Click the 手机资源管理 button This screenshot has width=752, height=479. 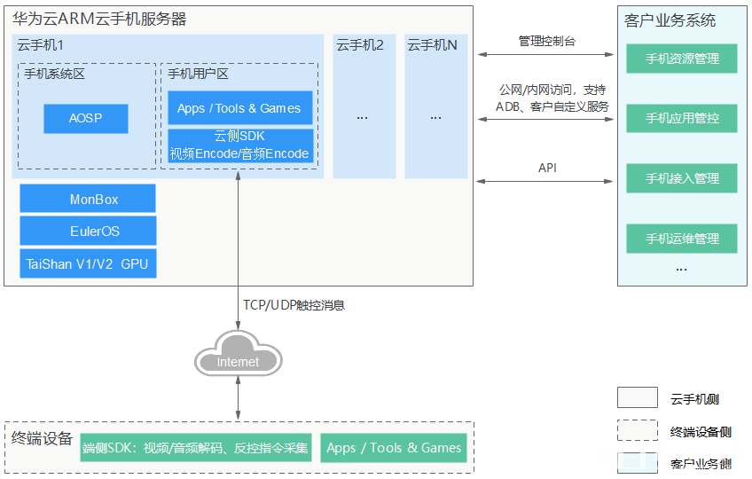click(x=681, y=59)
